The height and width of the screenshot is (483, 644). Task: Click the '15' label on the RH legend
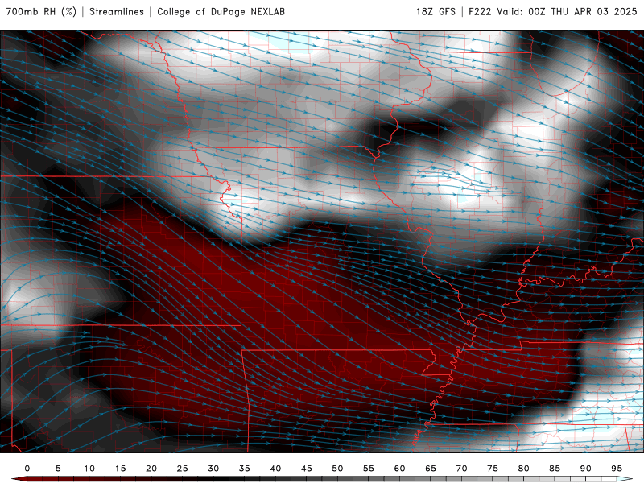point(120,469)
